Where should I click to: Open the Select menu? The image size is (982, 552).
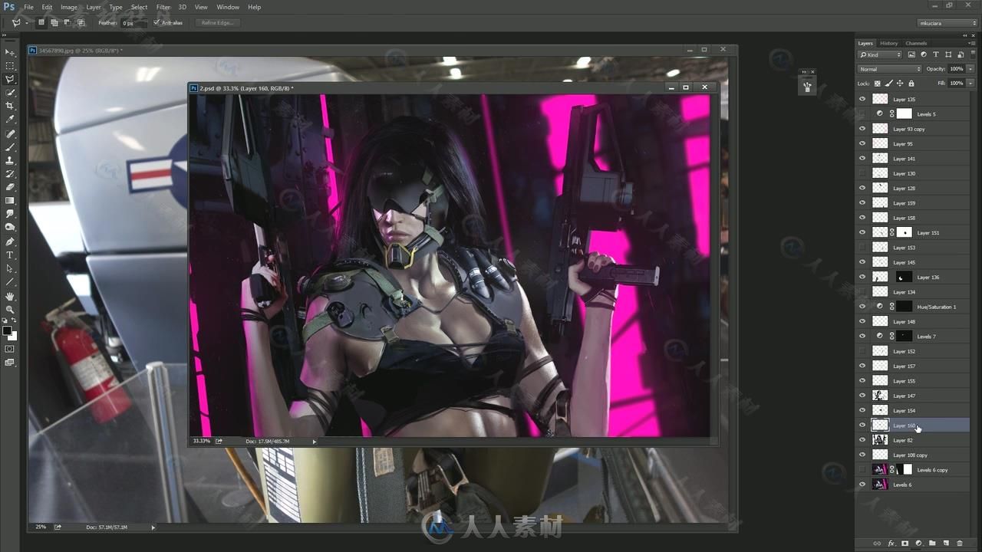139,7
